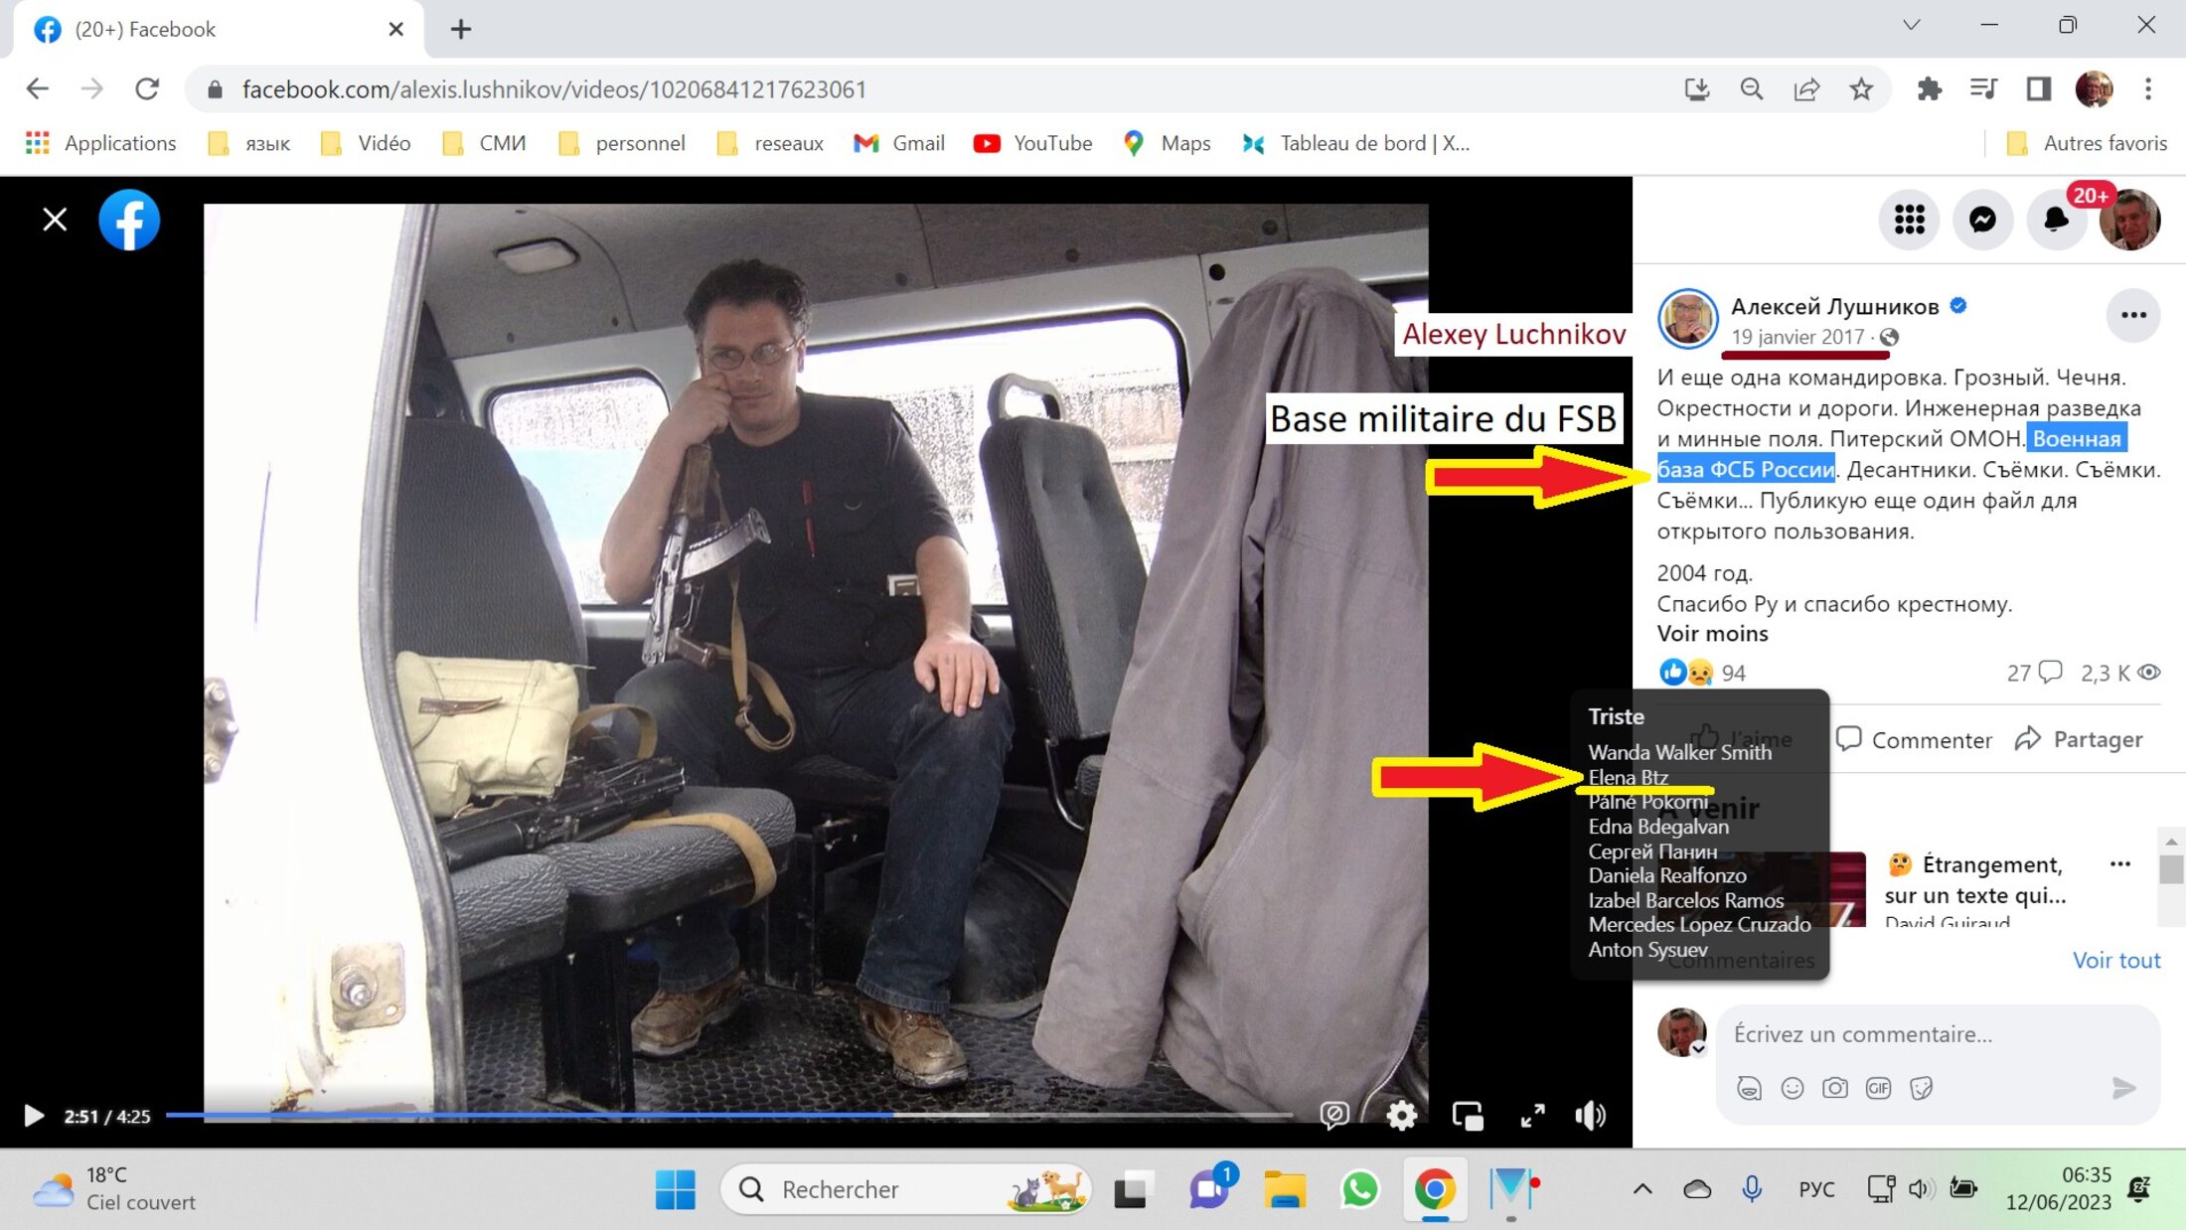Open post options three-dot menu
Viewport: 2186px width, 1230px height.
coord(2133,315)
